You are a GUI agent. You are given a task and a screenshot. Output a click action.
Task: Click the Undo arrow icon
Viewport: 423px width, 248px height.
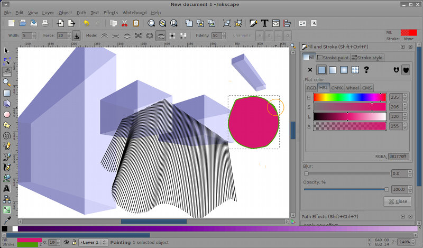(86, 23)
